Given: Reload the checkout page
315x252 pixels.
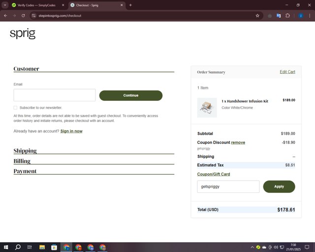Looking at the screenshot, I should tap(23, 16).
